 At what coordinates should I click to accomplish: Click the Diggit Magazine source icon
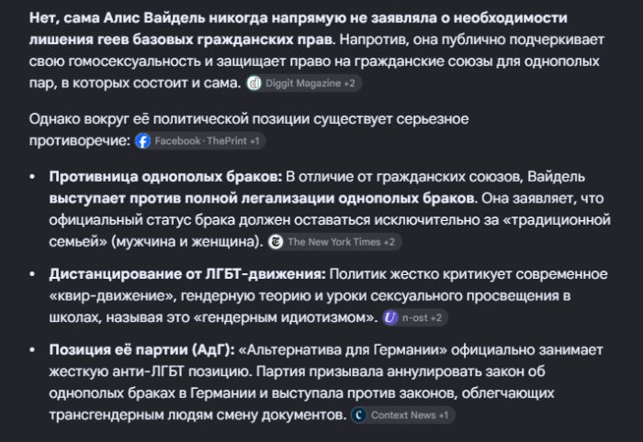[254, 83]
